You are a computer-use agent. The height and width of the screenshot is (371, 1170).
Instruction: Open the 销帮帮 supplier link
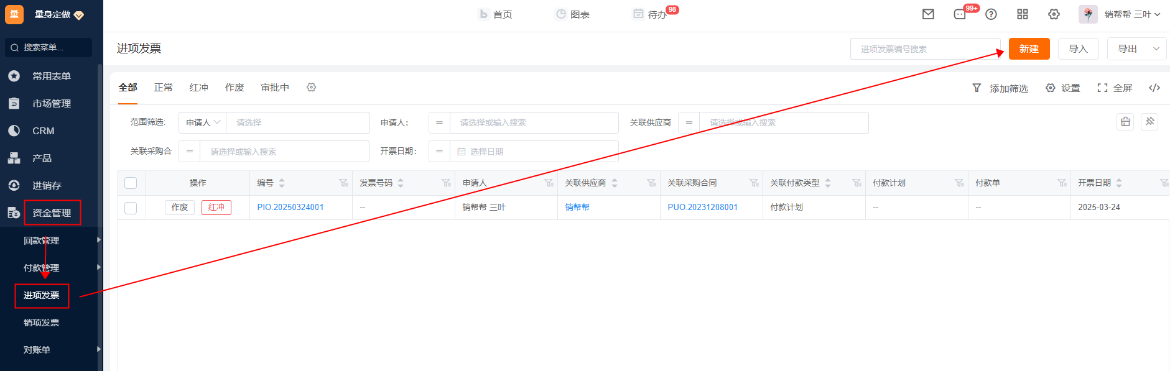click(577, 208)
